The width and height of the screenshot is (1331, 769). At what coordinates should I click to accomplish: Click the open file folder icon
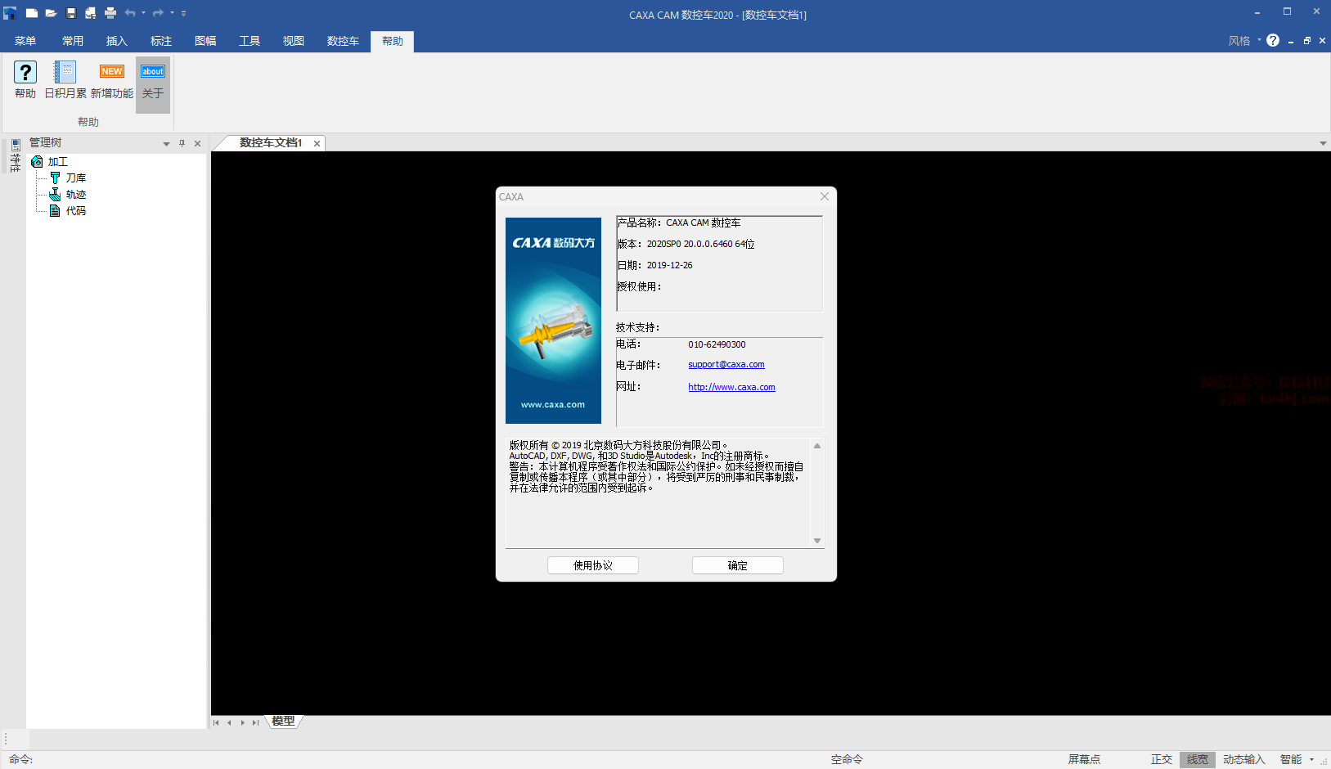(x=51, y=13)
